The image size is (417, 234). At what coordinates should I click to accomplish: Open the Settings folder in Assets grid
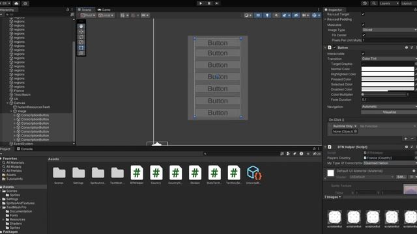click(x=78, y=175)
